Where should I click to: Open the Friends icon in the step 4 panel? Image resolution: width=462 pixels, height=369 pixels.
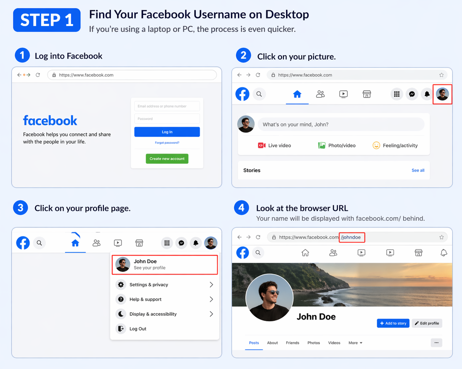click(333, 253)
